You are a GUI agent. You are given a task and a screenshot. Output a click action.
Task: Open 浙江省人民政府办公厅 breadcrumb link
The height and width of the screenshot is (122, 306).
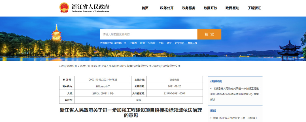(111, 66)
